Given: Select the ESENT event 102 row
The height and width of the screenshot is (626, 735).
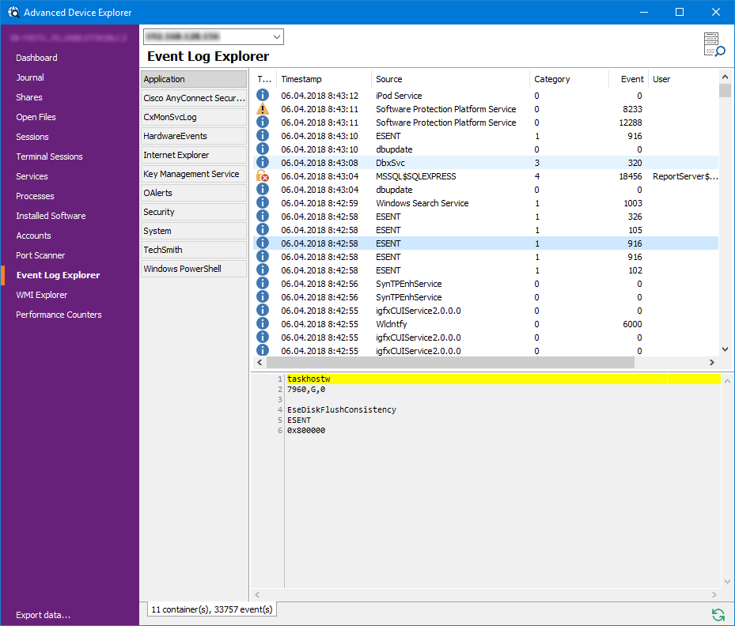Looking at the screenshot, I should (486, 270).
